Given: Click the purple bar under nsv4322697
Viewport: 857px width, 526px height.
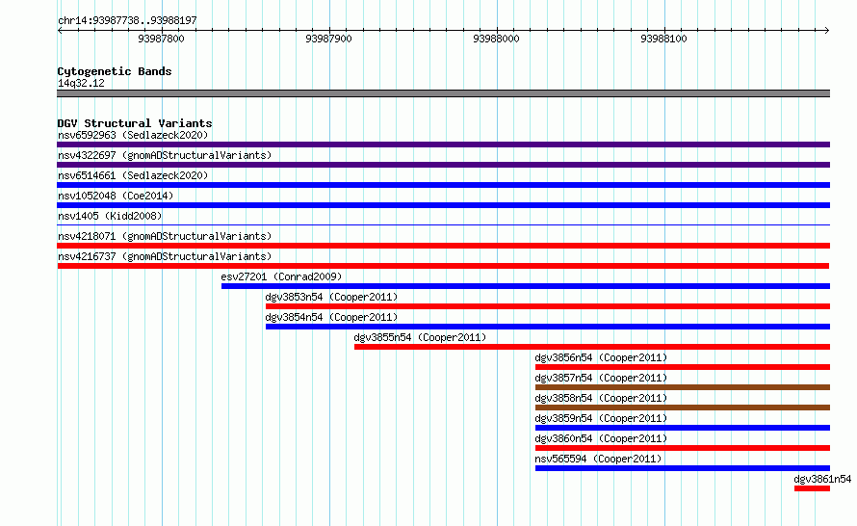Looking at the screenshot, I should 443,165.
